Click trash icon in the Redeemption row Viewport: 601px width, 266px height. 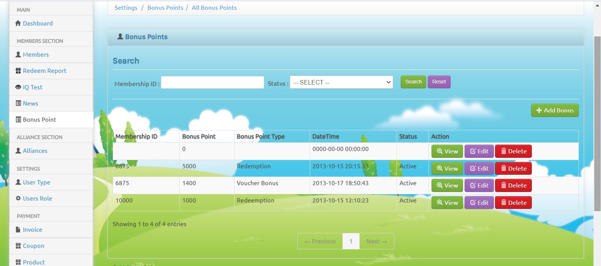tap(504, 203)
